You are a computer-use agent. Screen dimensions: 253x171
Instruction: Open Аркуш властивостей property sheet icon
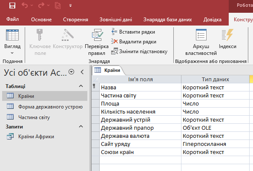click(201, 34)
